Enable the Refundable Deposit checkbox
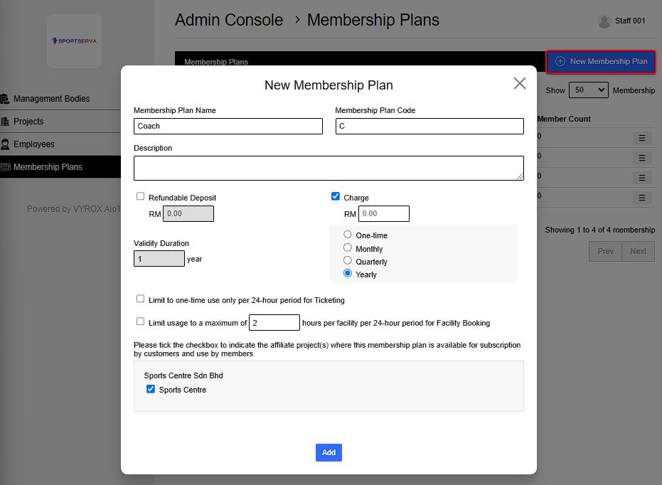662x485 pixels. pos(141,197)
